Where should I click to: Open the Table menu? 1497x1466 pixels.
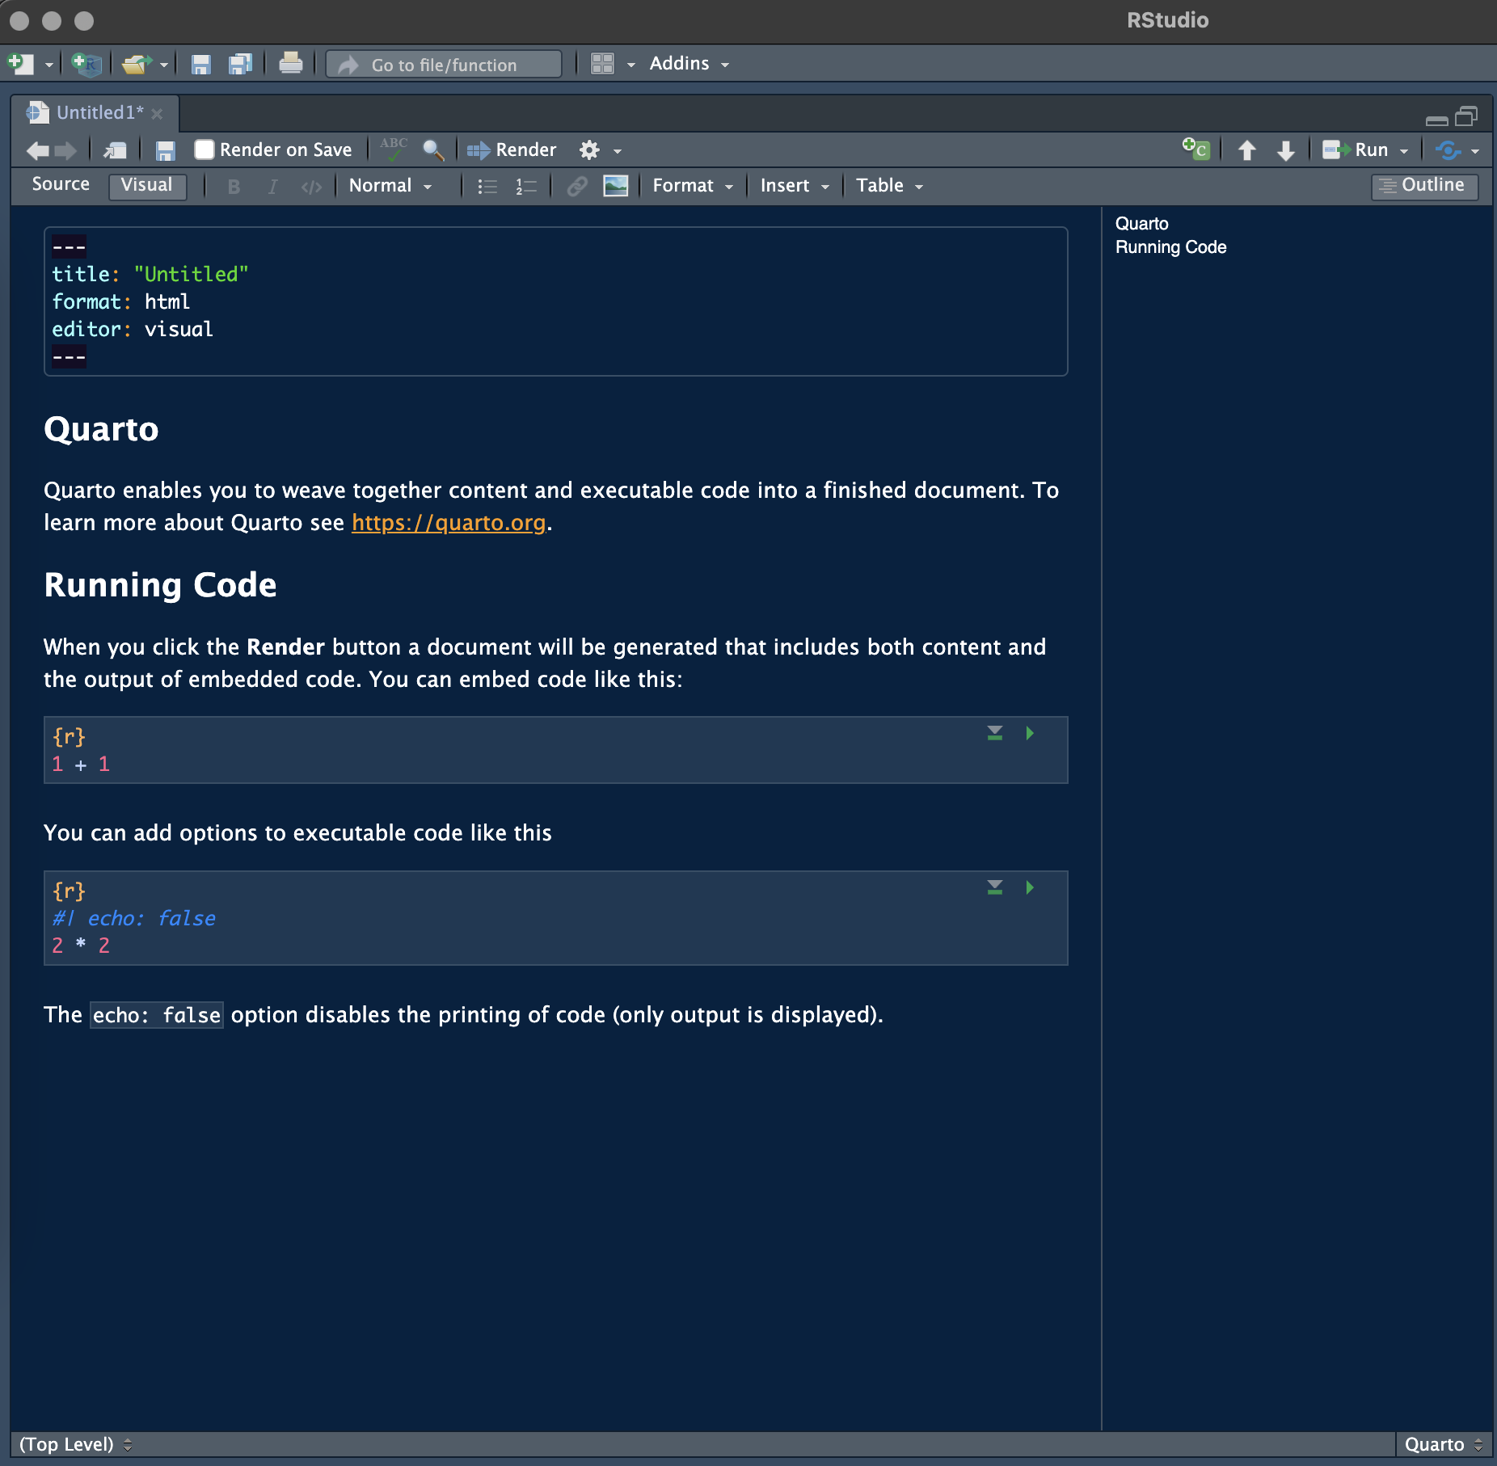click(888, 186)
